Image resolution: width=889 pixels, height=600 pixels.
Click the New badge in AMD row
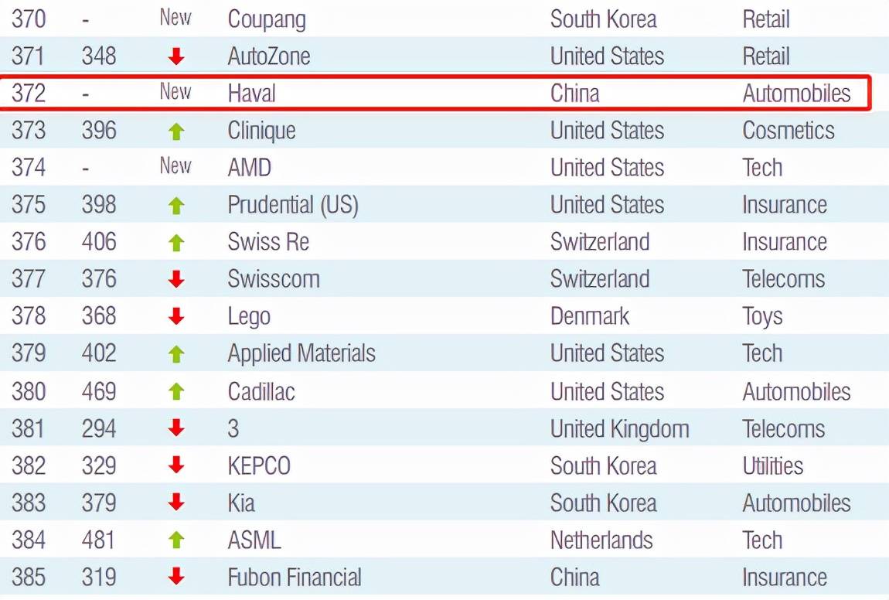175,166
